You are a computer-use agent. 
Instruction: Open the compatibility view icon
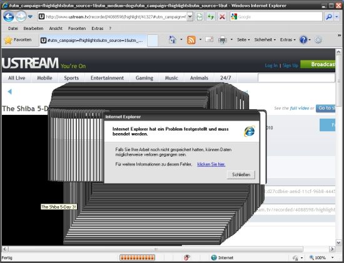[200, 17]
